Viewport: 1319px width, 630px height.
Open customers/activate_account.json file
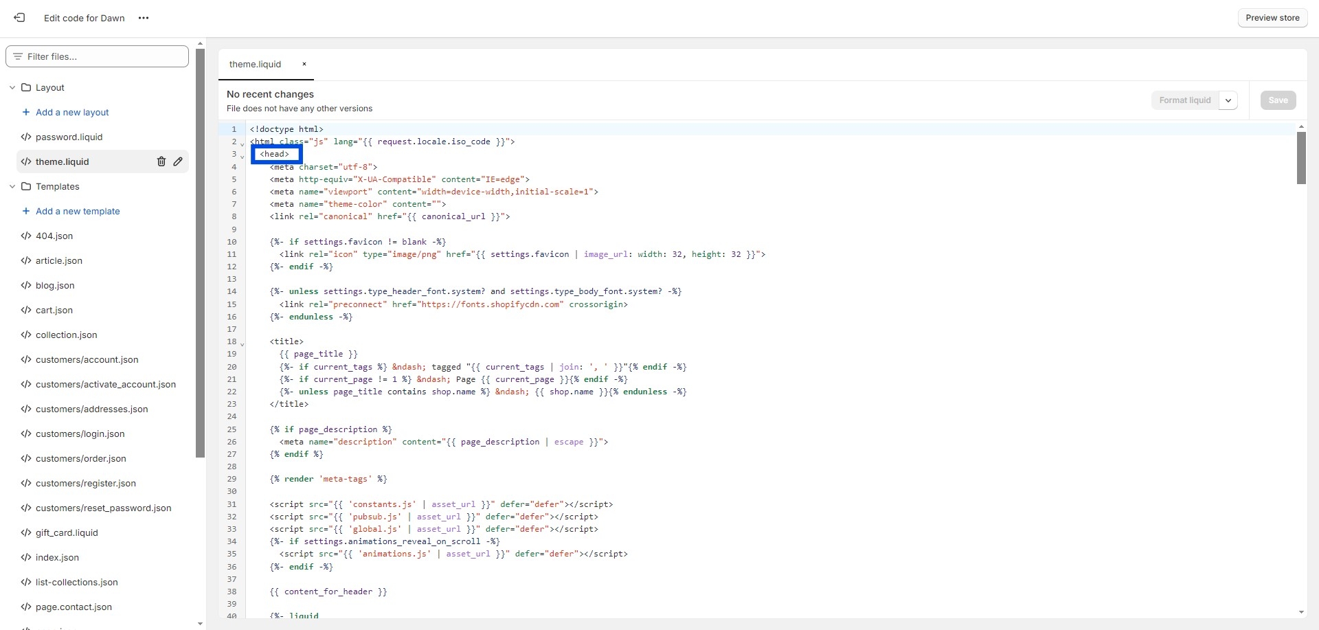(x=106, y=384)
